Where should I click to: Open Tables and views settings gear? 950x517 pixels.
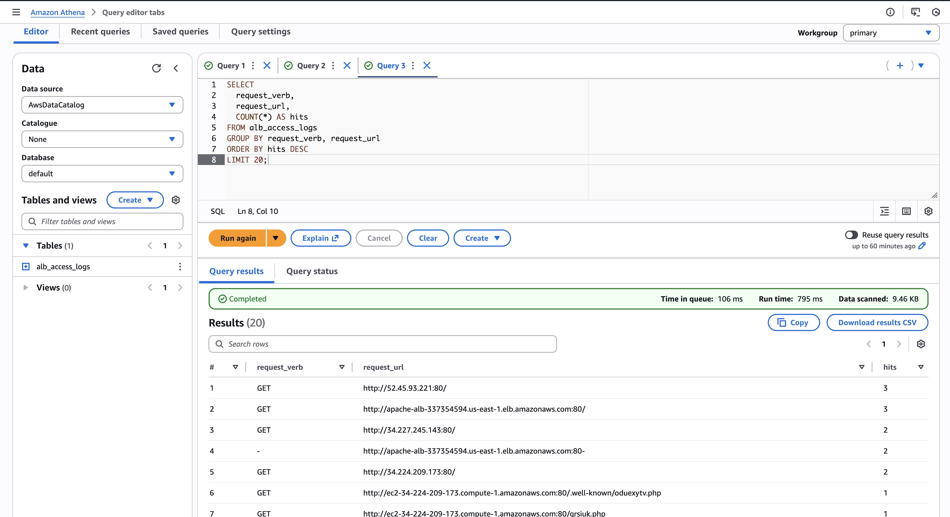(176, 200)
